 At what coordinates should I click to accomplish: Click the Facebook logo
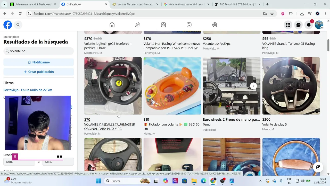coord(8,25)
